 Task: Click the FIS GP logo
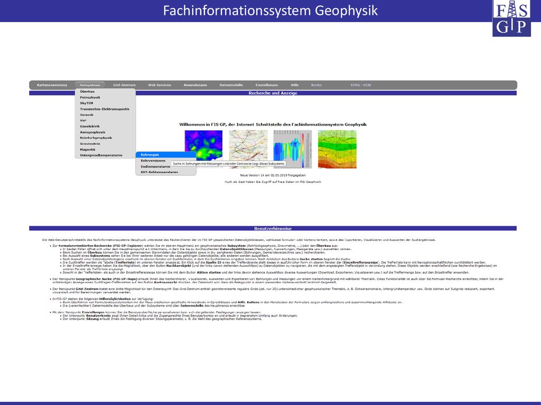point(511,18)
